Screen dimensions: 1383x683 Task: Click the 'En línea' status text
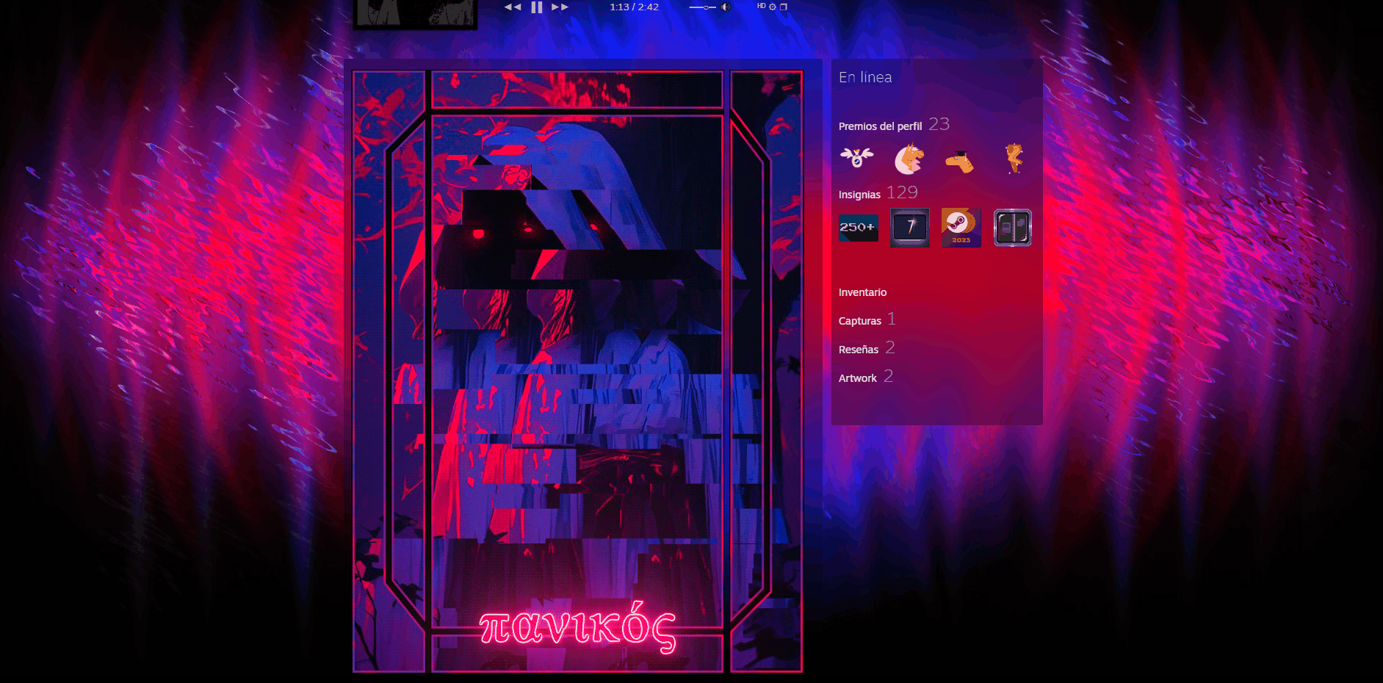865,77
